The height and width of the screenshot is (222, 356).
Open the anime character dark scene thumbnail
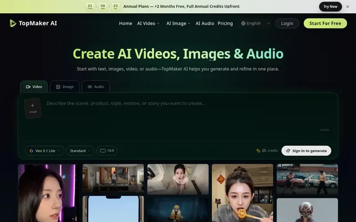point(178,210)
